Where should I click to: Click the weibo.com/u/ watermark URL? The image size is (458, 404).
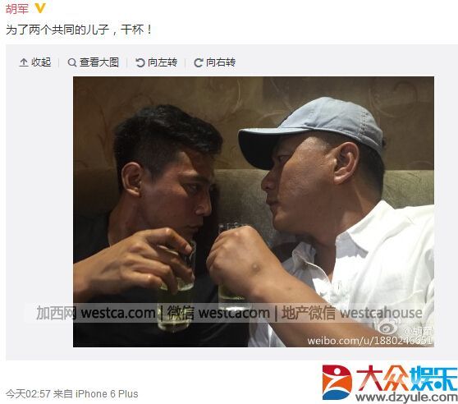[370, 341]
